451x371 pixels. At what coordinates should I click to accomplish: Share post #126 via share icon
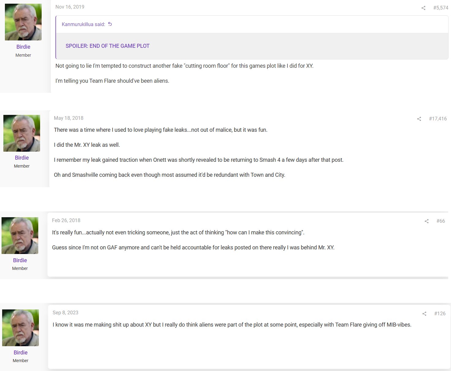point(424,314)
